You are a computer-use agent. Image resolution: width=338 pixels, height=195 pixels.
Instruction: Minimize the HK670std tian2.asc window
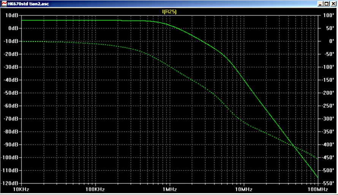(x=320, y=4)
